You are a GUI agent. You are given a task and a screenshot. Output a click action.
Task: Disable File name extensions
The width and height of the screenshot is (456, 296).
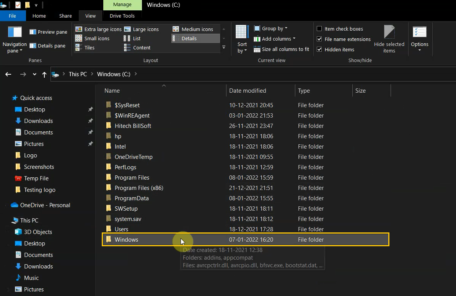[x=319, y=39]
